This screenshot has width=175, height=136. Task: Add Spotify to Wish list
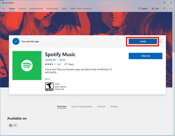pyautogui.click(x=146, y=56)
